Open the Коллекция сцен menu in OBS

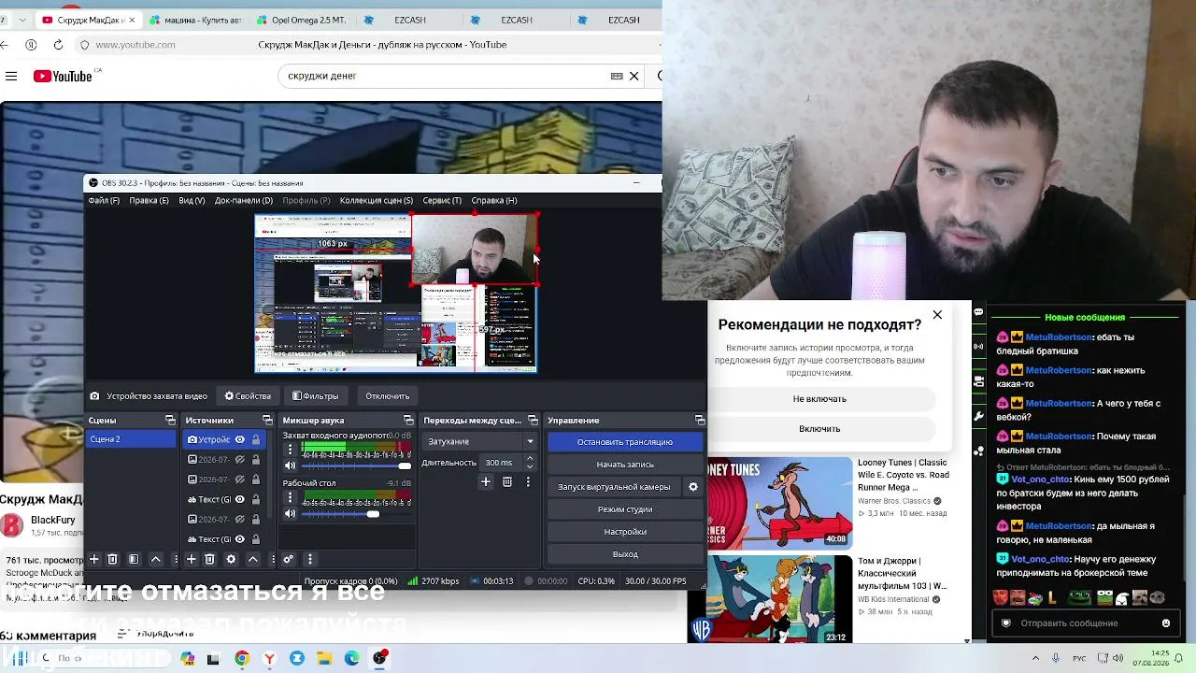[x=377, y=200]
